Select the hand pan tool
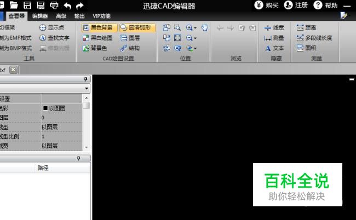The height and width of the screenshot is (220, 356). point(205,28)
